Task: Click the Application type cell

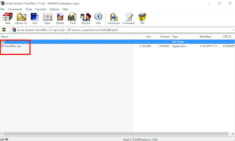Action: [179, 46]
